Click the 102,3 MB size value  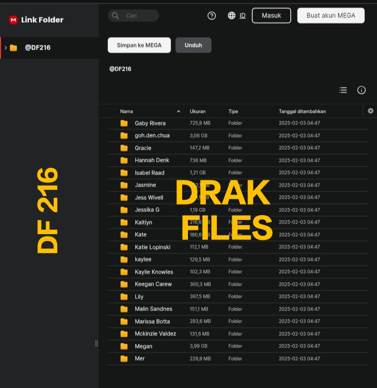click(200, 271)
